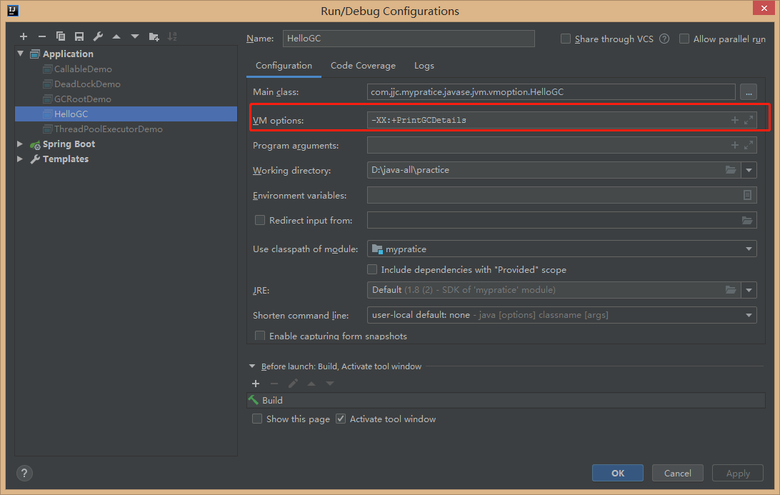
Task: Open Shorten command line dropdown
Action: coord(749,315)
